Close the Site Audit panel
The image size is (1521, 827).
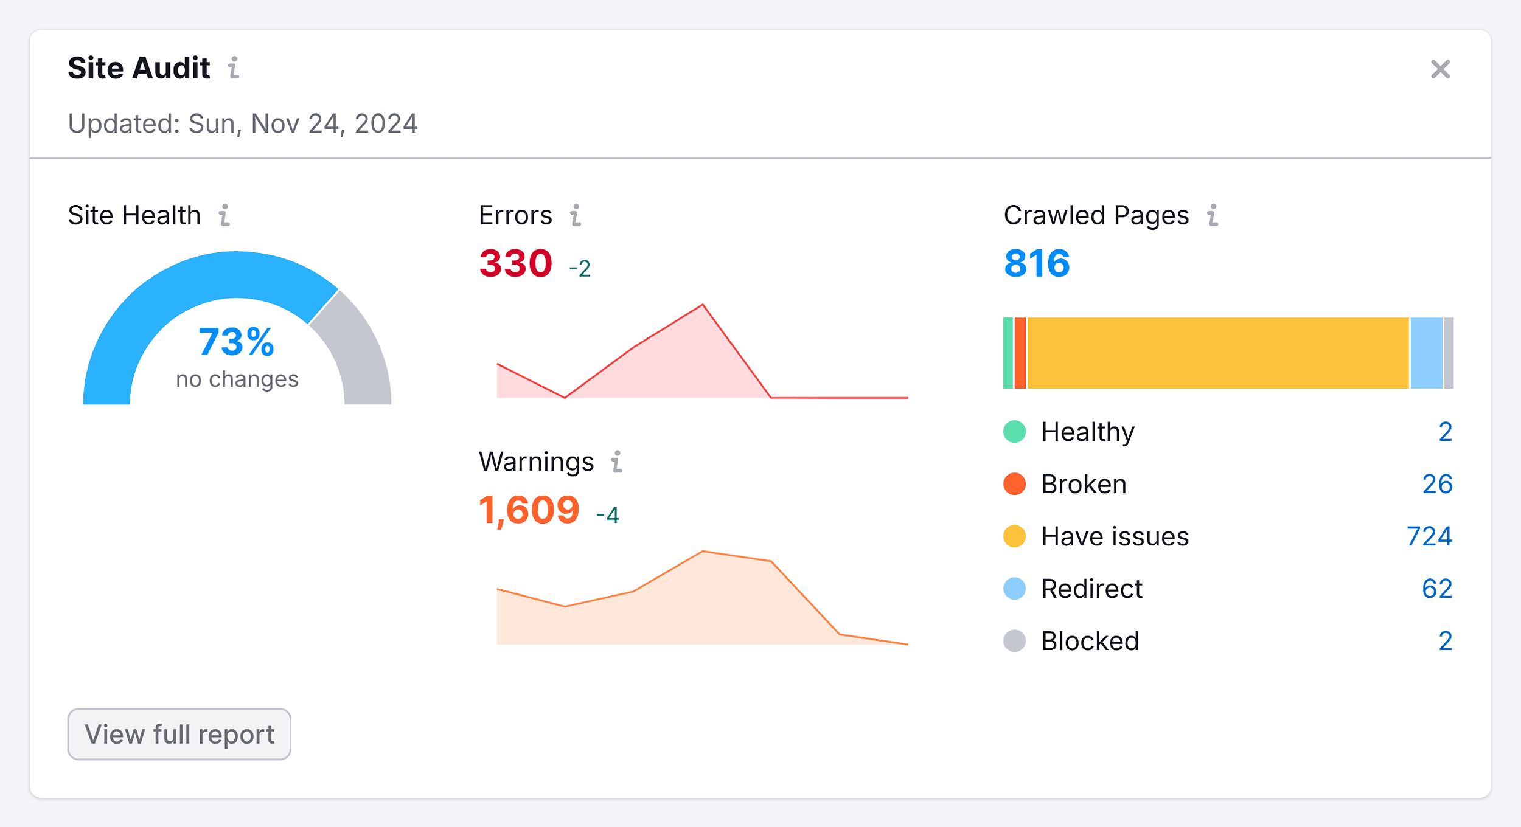pos(1443,71)
